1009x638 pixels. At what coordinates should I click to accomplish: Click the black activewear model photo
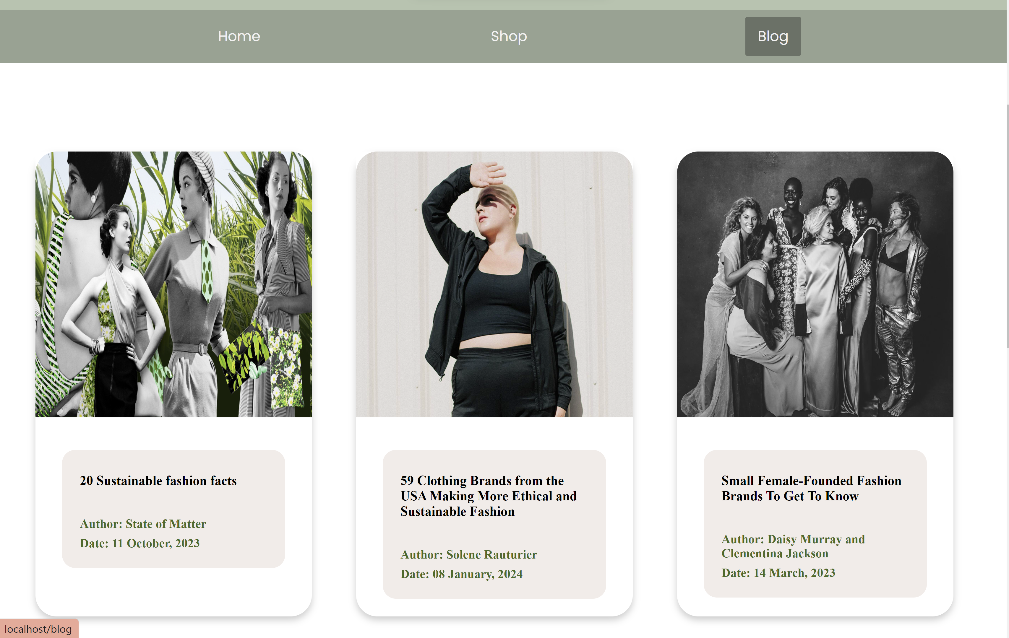pos(494,284)
